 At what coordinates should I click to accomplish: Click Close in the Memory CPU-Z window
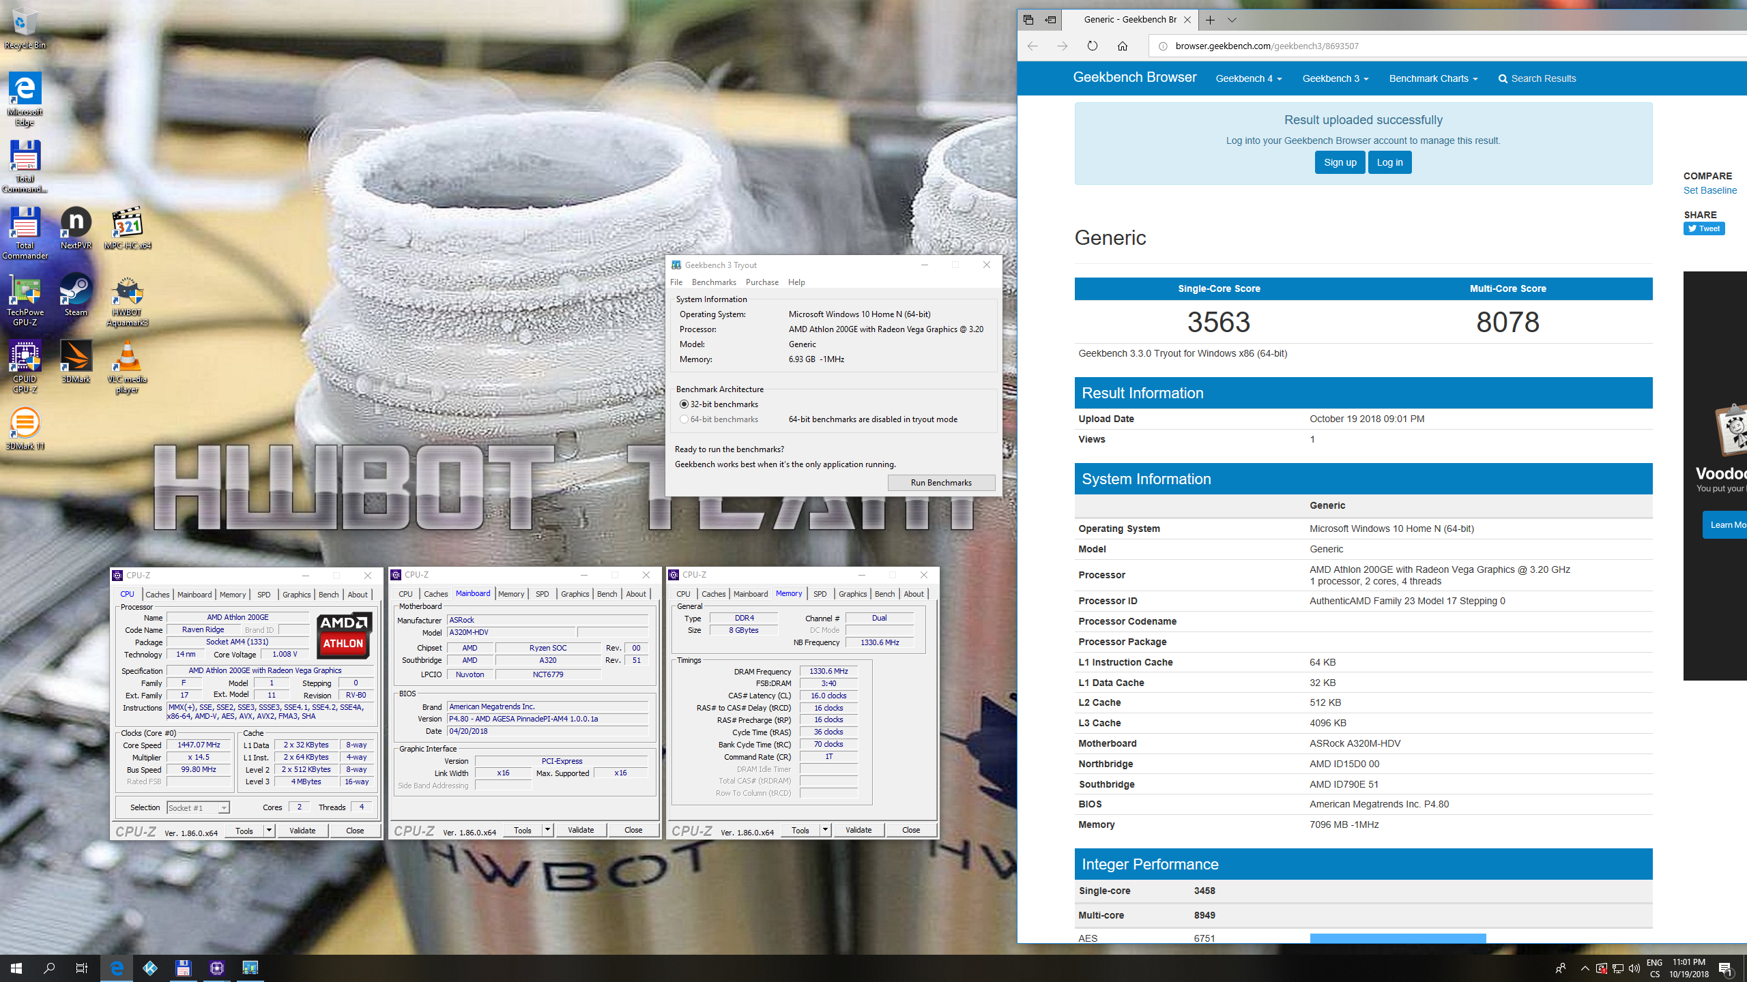click(x=911, y=830)
